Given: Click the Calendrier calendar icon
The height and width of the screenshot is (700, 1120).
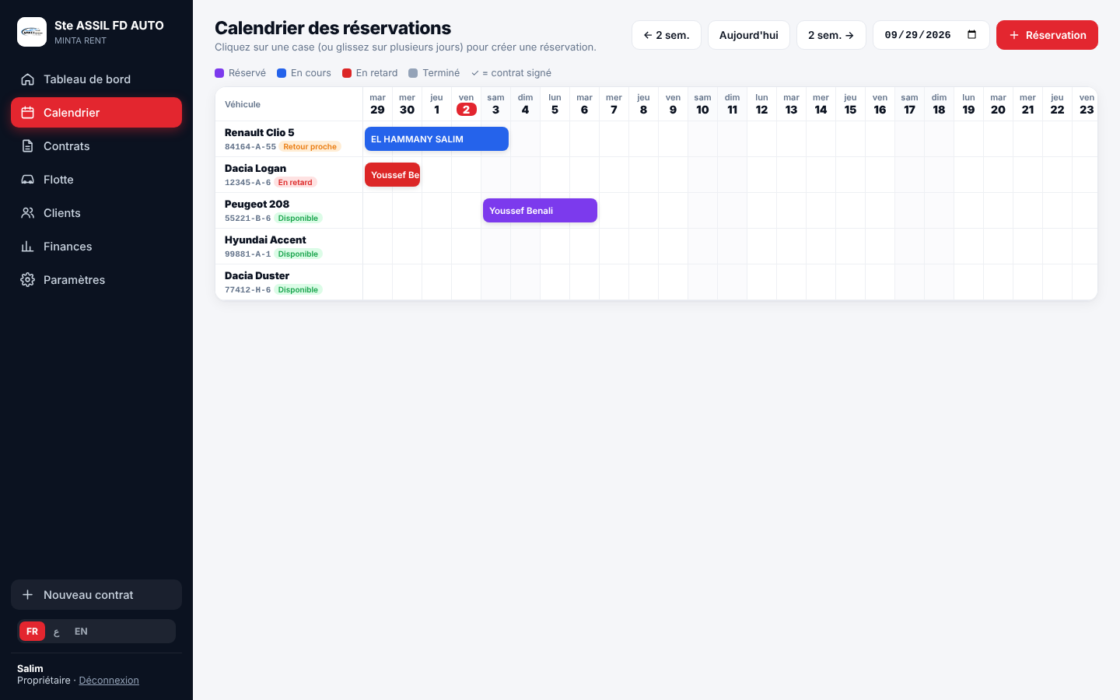Looking at the screenshot, I should 27,113.
